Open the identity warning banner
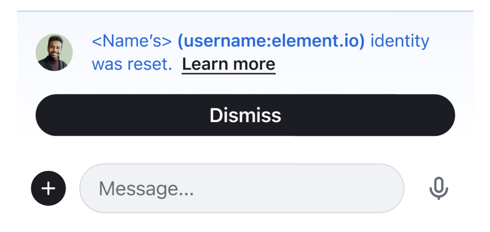 (245, 52)
